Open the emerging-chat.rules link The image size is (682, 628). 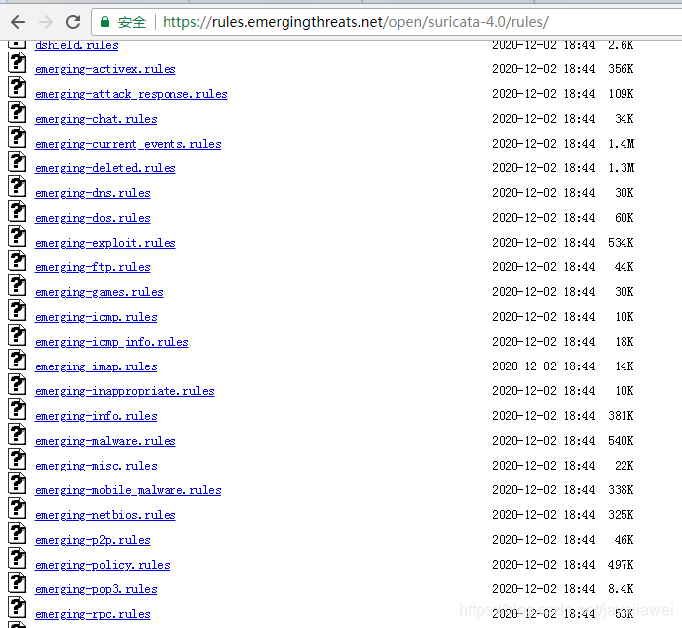click(x=96, y=119)
